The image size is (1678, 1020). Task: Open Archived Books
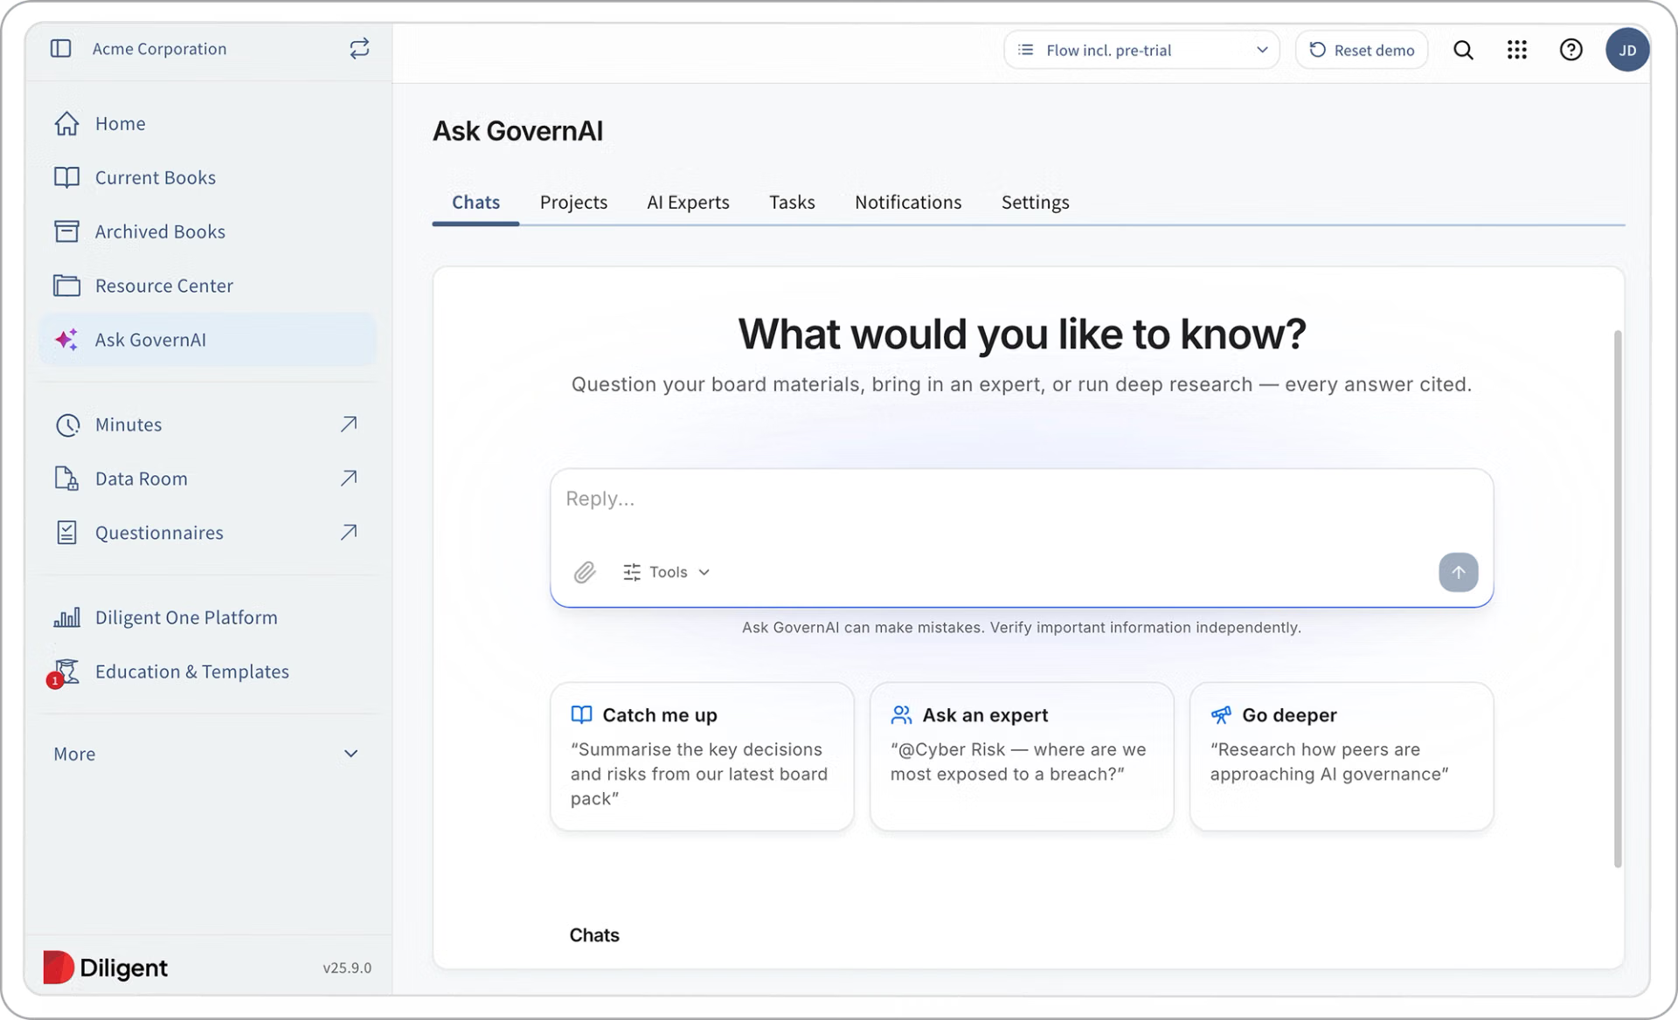pos(208,232)
